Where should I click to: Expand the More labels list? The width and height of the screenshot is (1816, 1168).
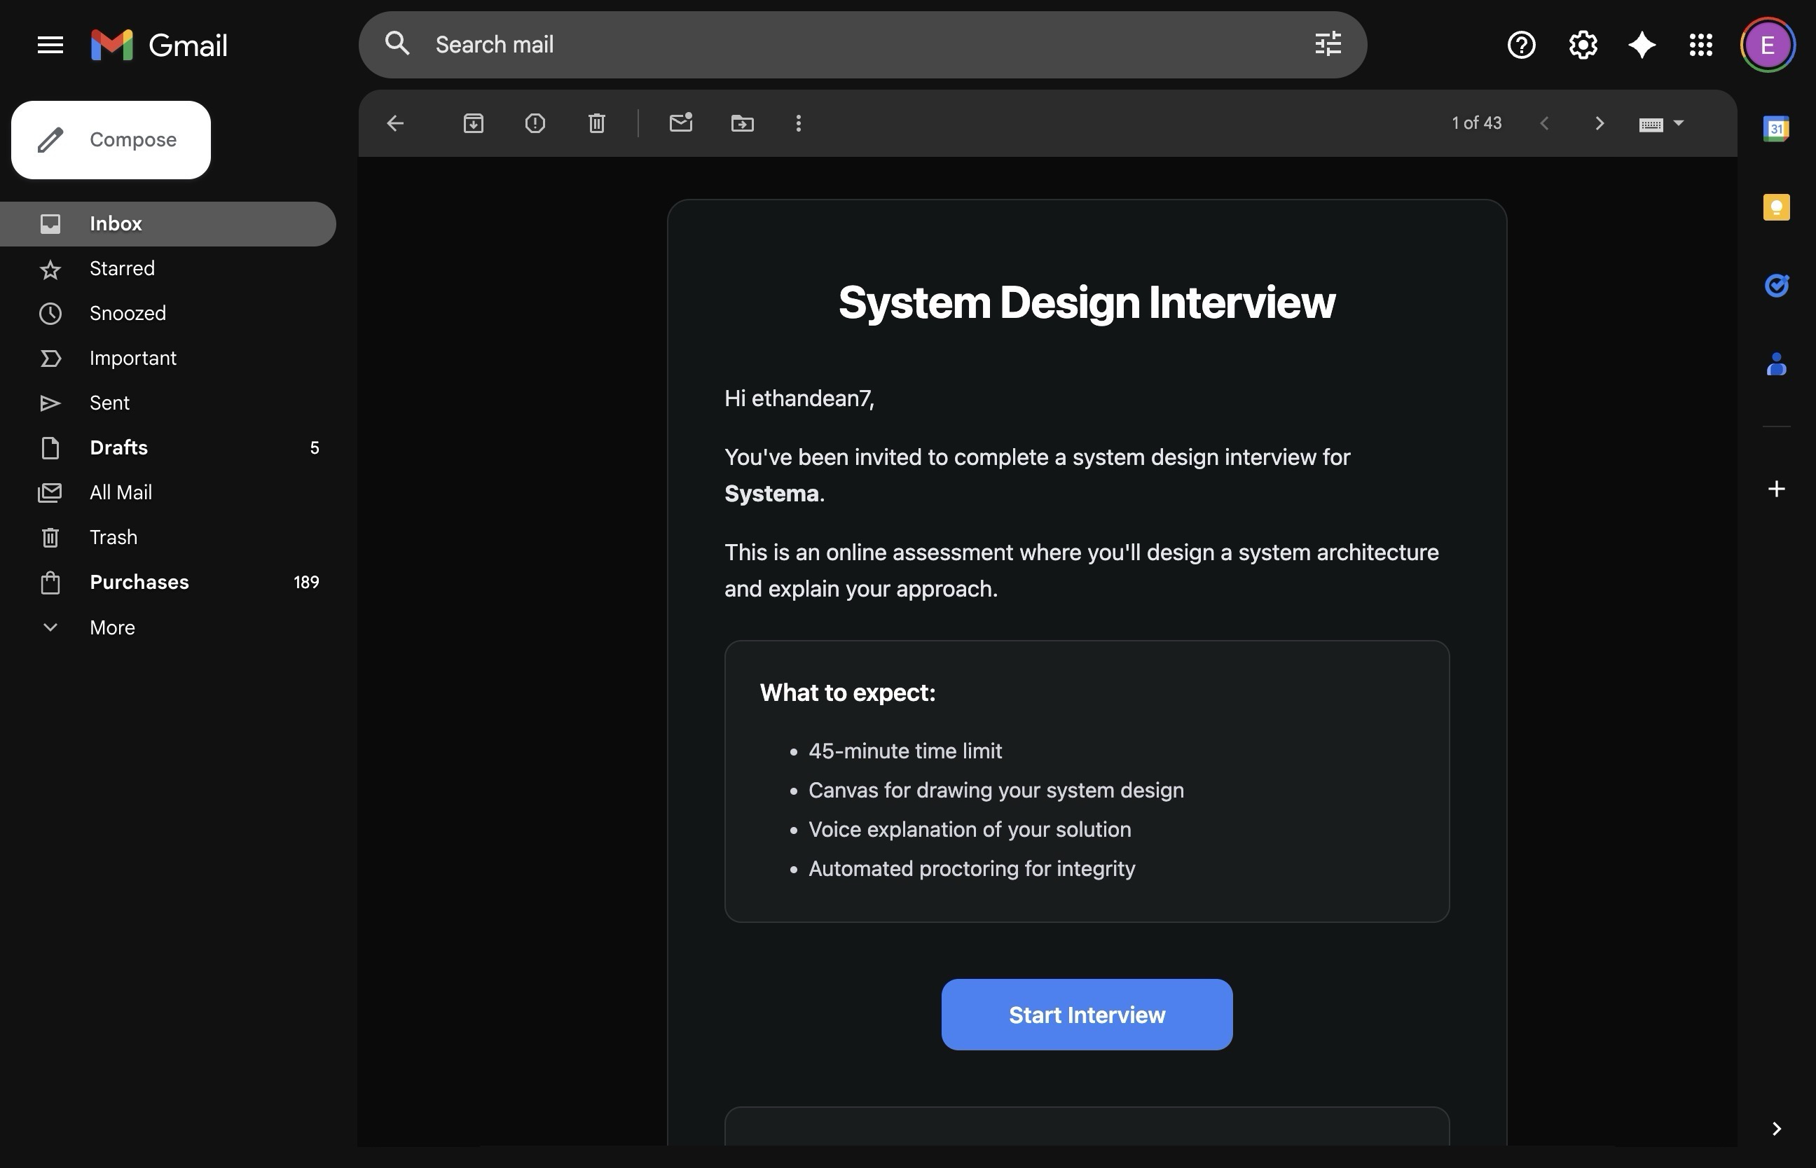click(x=111, y=627)
